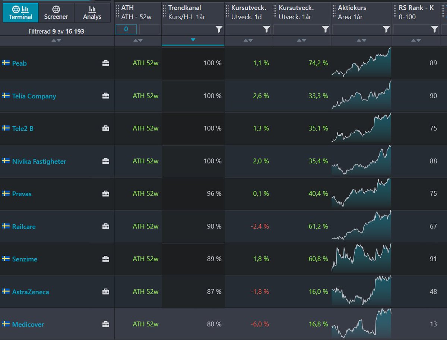This screenshot has height=340, width=447.
Task: Open the Tele2 B stock link
Action: pyautogui.click(x=23, y=129)
